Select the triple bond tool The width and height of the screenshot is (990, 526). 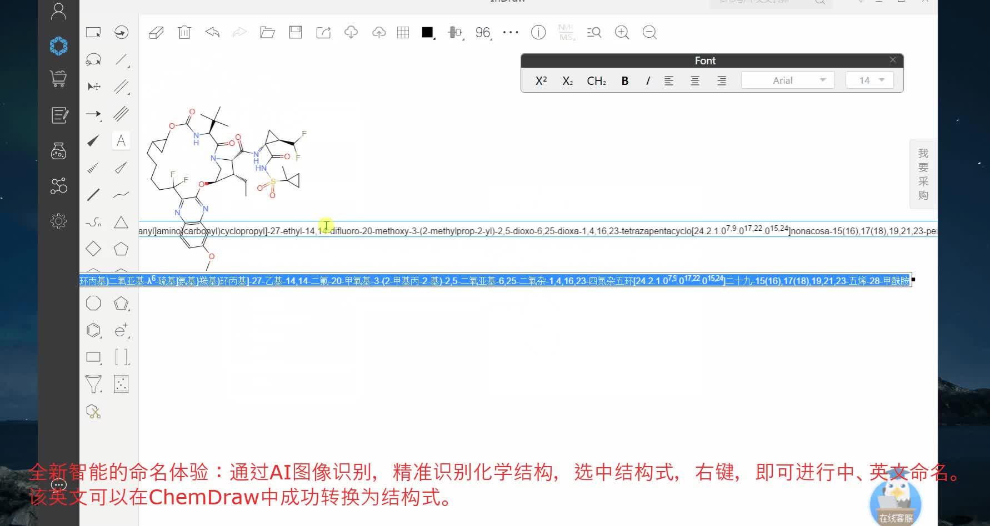tap(121, 114)
